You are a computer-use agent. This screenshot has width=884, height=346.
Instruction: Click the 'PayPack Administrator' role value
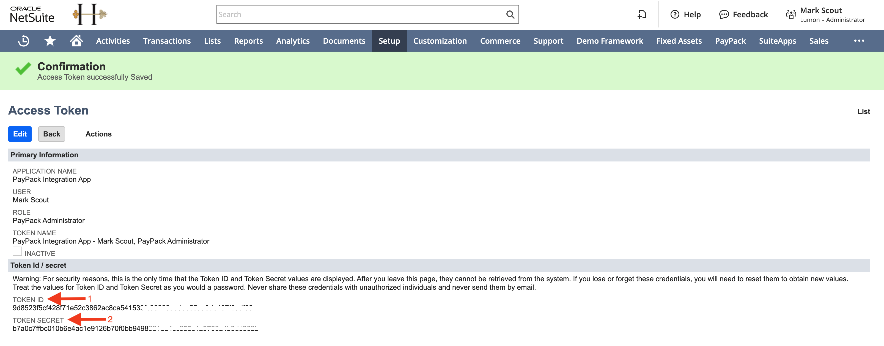click(49, 221)
